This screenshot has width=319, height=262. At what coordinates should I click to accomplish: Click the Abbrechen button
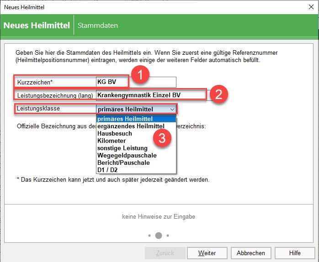pos(251,253)
